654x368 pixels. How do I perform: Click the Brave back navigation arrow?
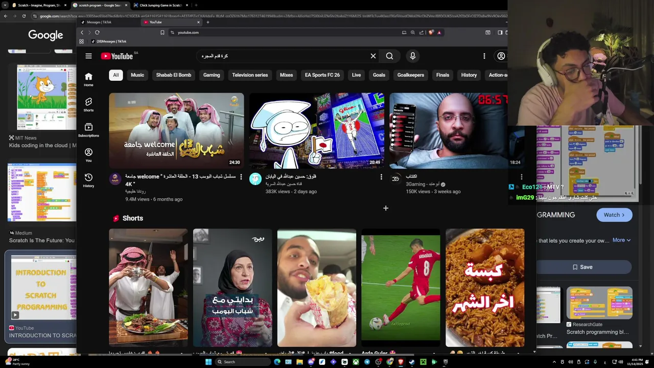(82, 32)
